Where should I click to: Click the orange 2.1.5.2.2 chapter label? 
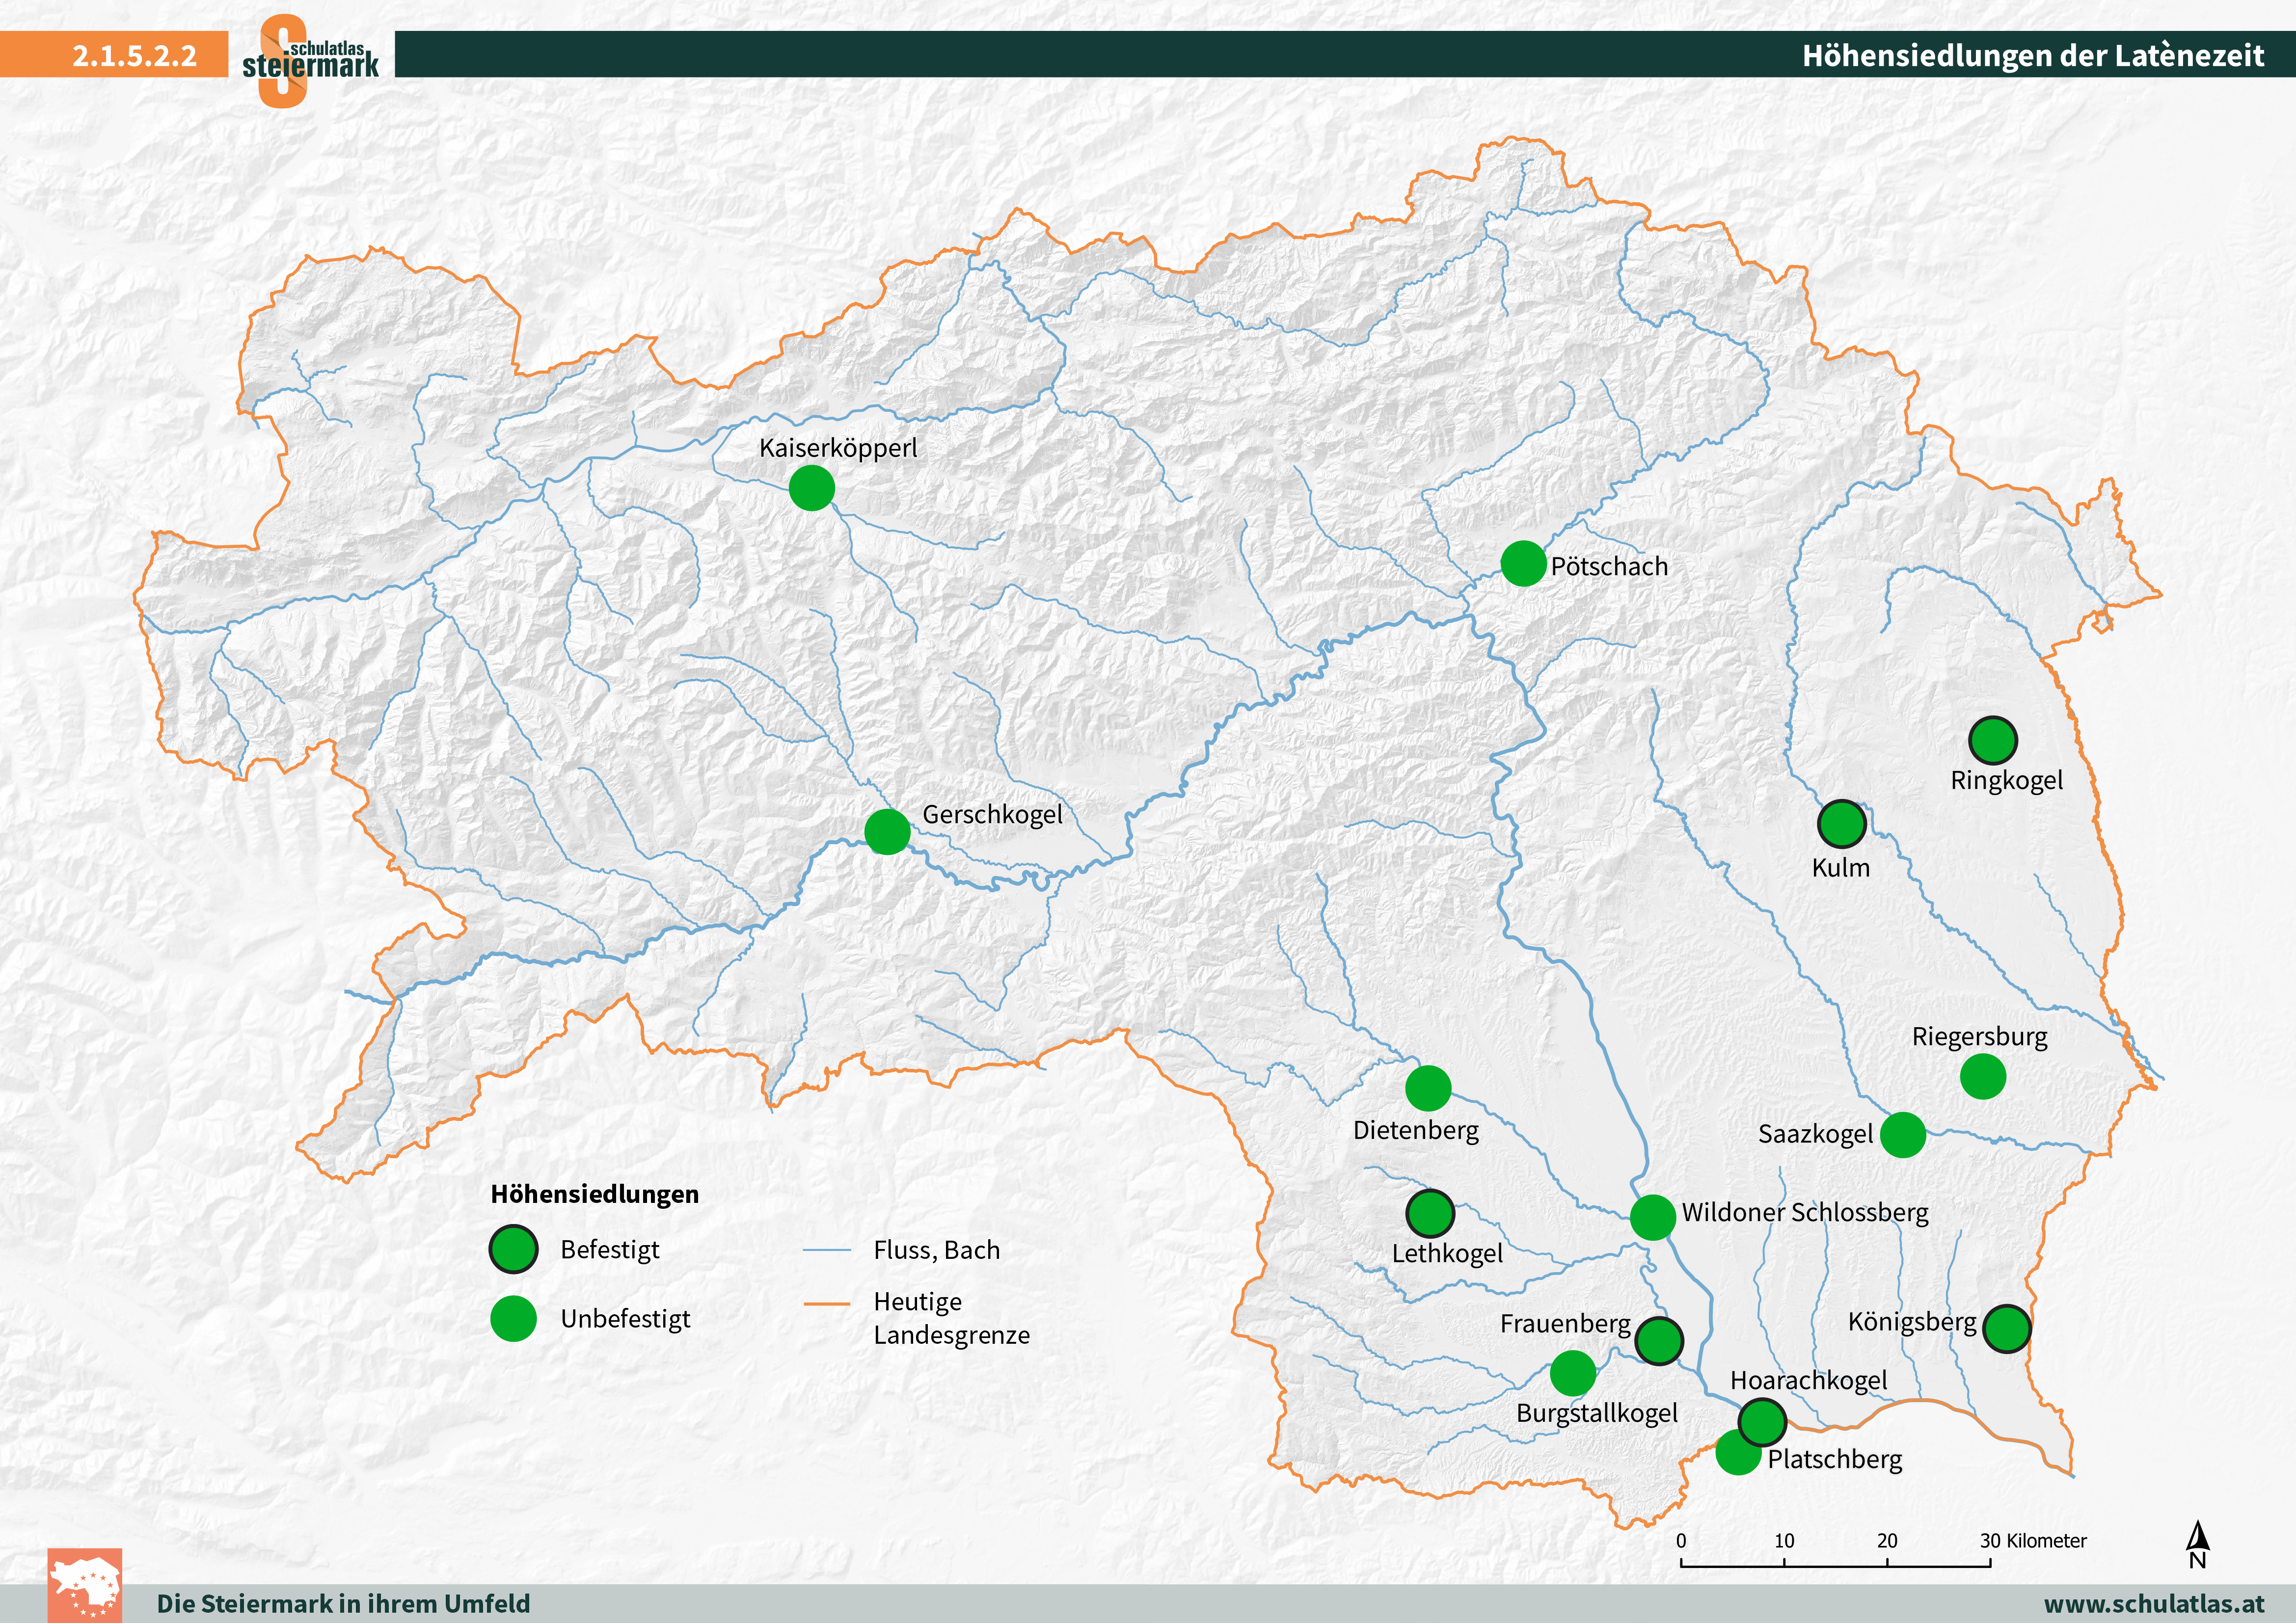134,55
